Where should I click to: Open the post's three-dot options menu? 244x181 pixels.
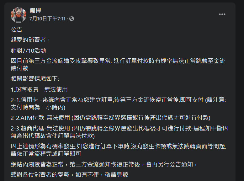pos(222,14)
